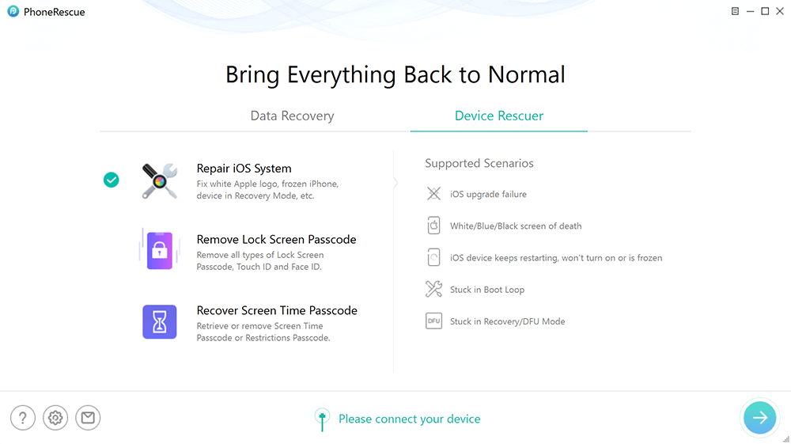Image resolution: width=791 pixels, height=444 pixels.
Task: Switch to the Data Recovery tab
Action: click(x=292, y=116)
